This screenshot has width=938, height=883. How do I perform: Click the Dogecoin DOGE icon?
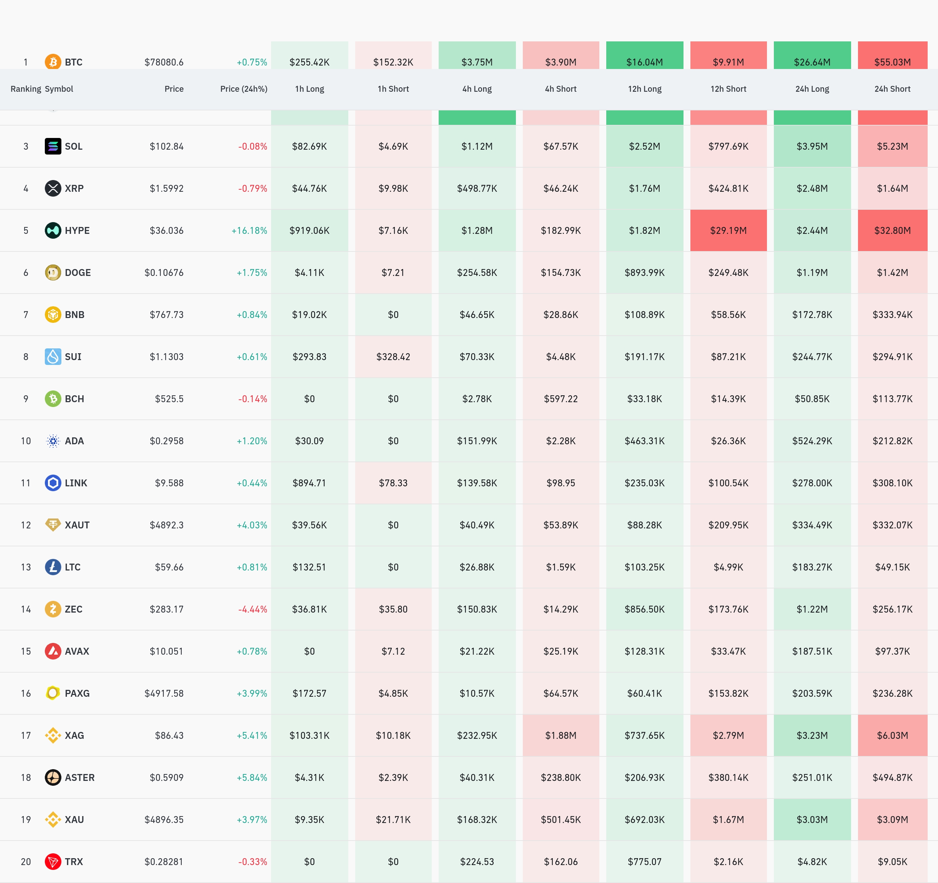tap(53, 272)
